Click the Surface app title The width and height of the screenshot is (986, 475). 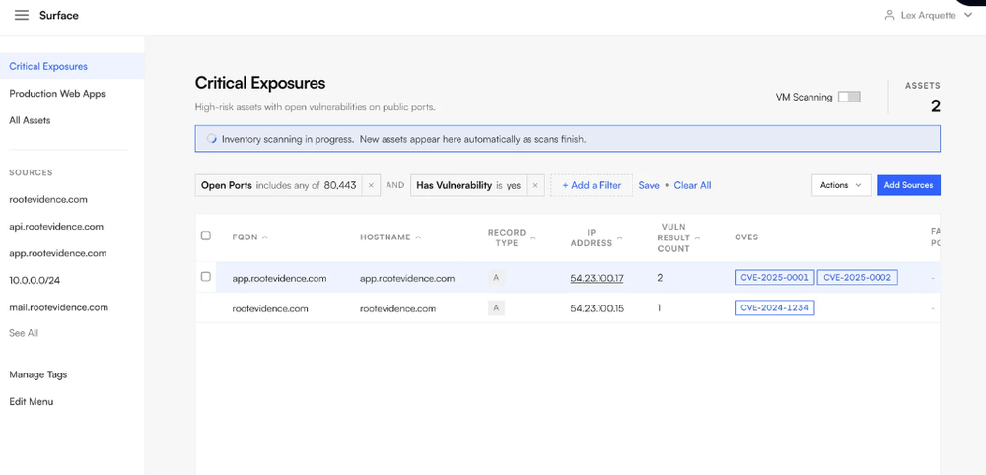coord(59,15)
